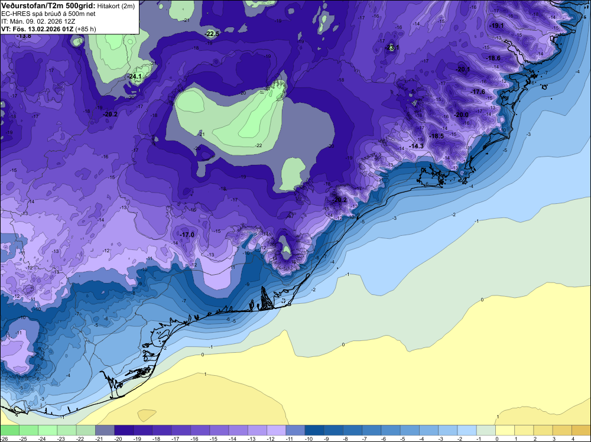Viewport: 591px width, 442px height.
Task: Pick the gray-blue legend swatch labeled -21
Action: tap(105, 430)
